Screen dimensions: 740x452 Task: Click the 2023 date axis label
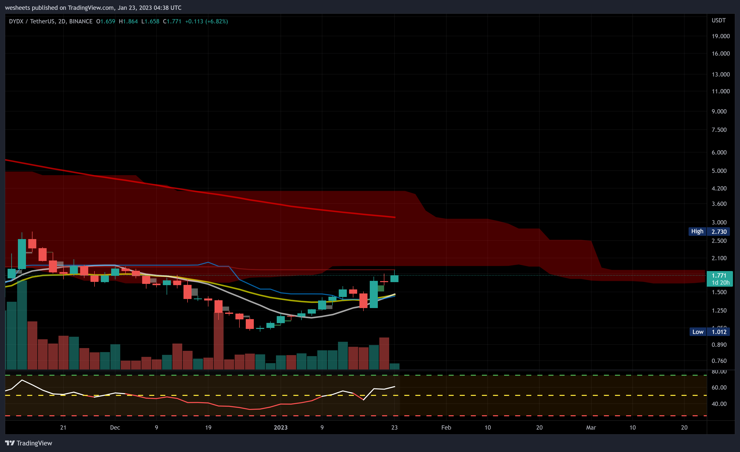pos(281,427)
